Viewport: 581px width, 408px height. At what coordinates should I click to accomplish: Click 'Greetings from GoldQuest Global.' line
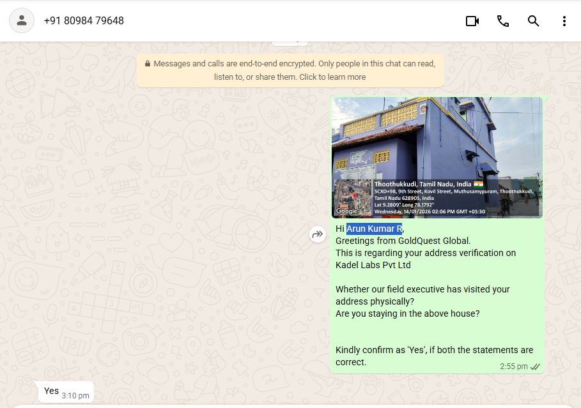coord(403,241)
